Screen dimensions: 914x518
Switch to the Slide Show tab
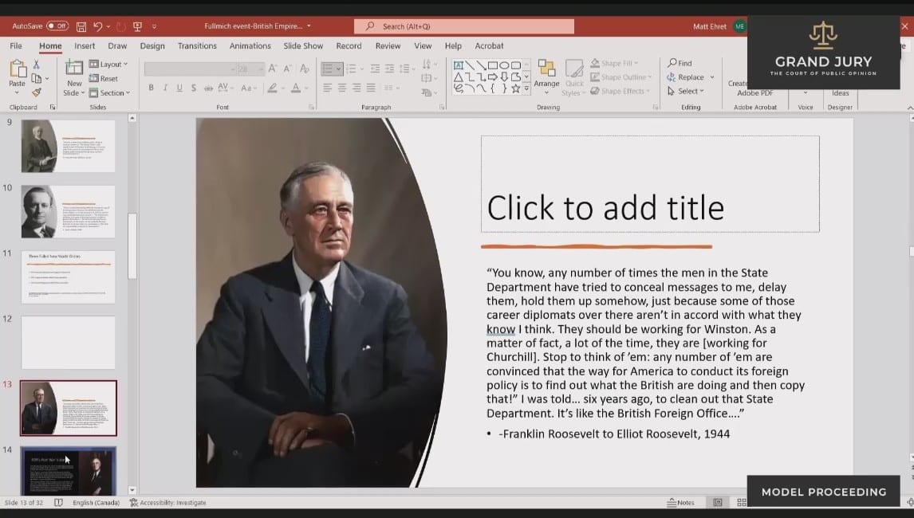point(303,46)
